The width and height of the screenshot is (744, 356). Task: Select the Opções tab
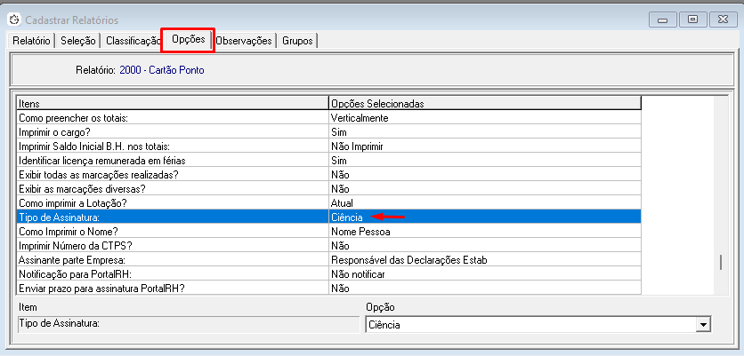point(188,40)
